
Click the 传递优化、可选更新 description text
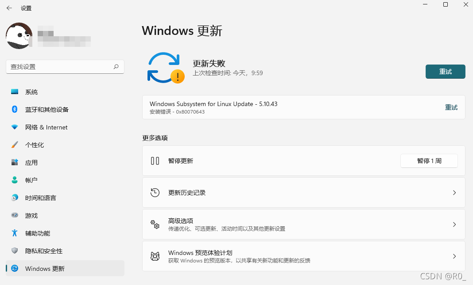tap(227, 229)
